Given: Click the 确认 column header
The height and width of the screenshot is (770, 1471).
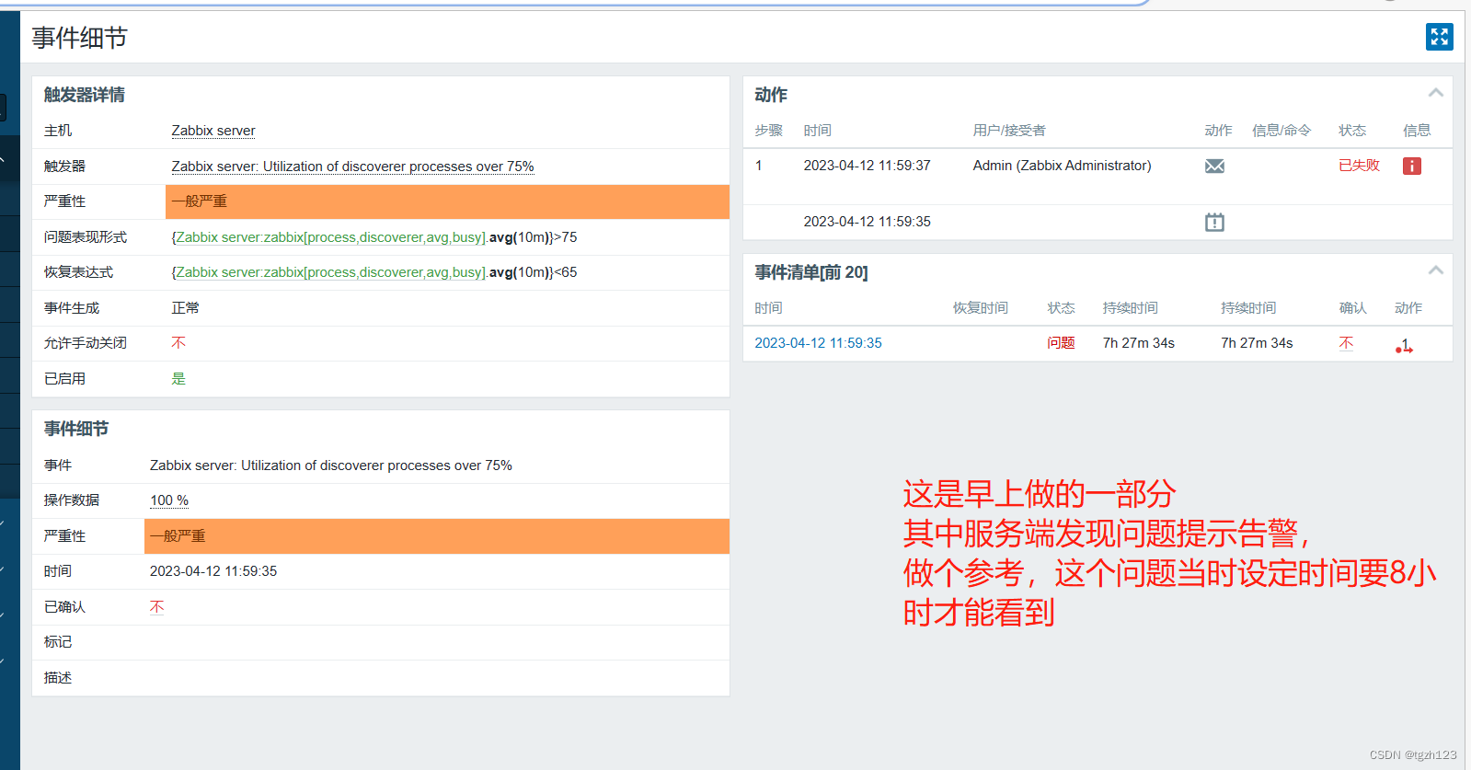Looking at the screenshot, I should (1352, 308).
